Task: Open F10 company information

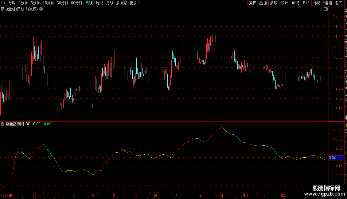Action: pos(306,3)
